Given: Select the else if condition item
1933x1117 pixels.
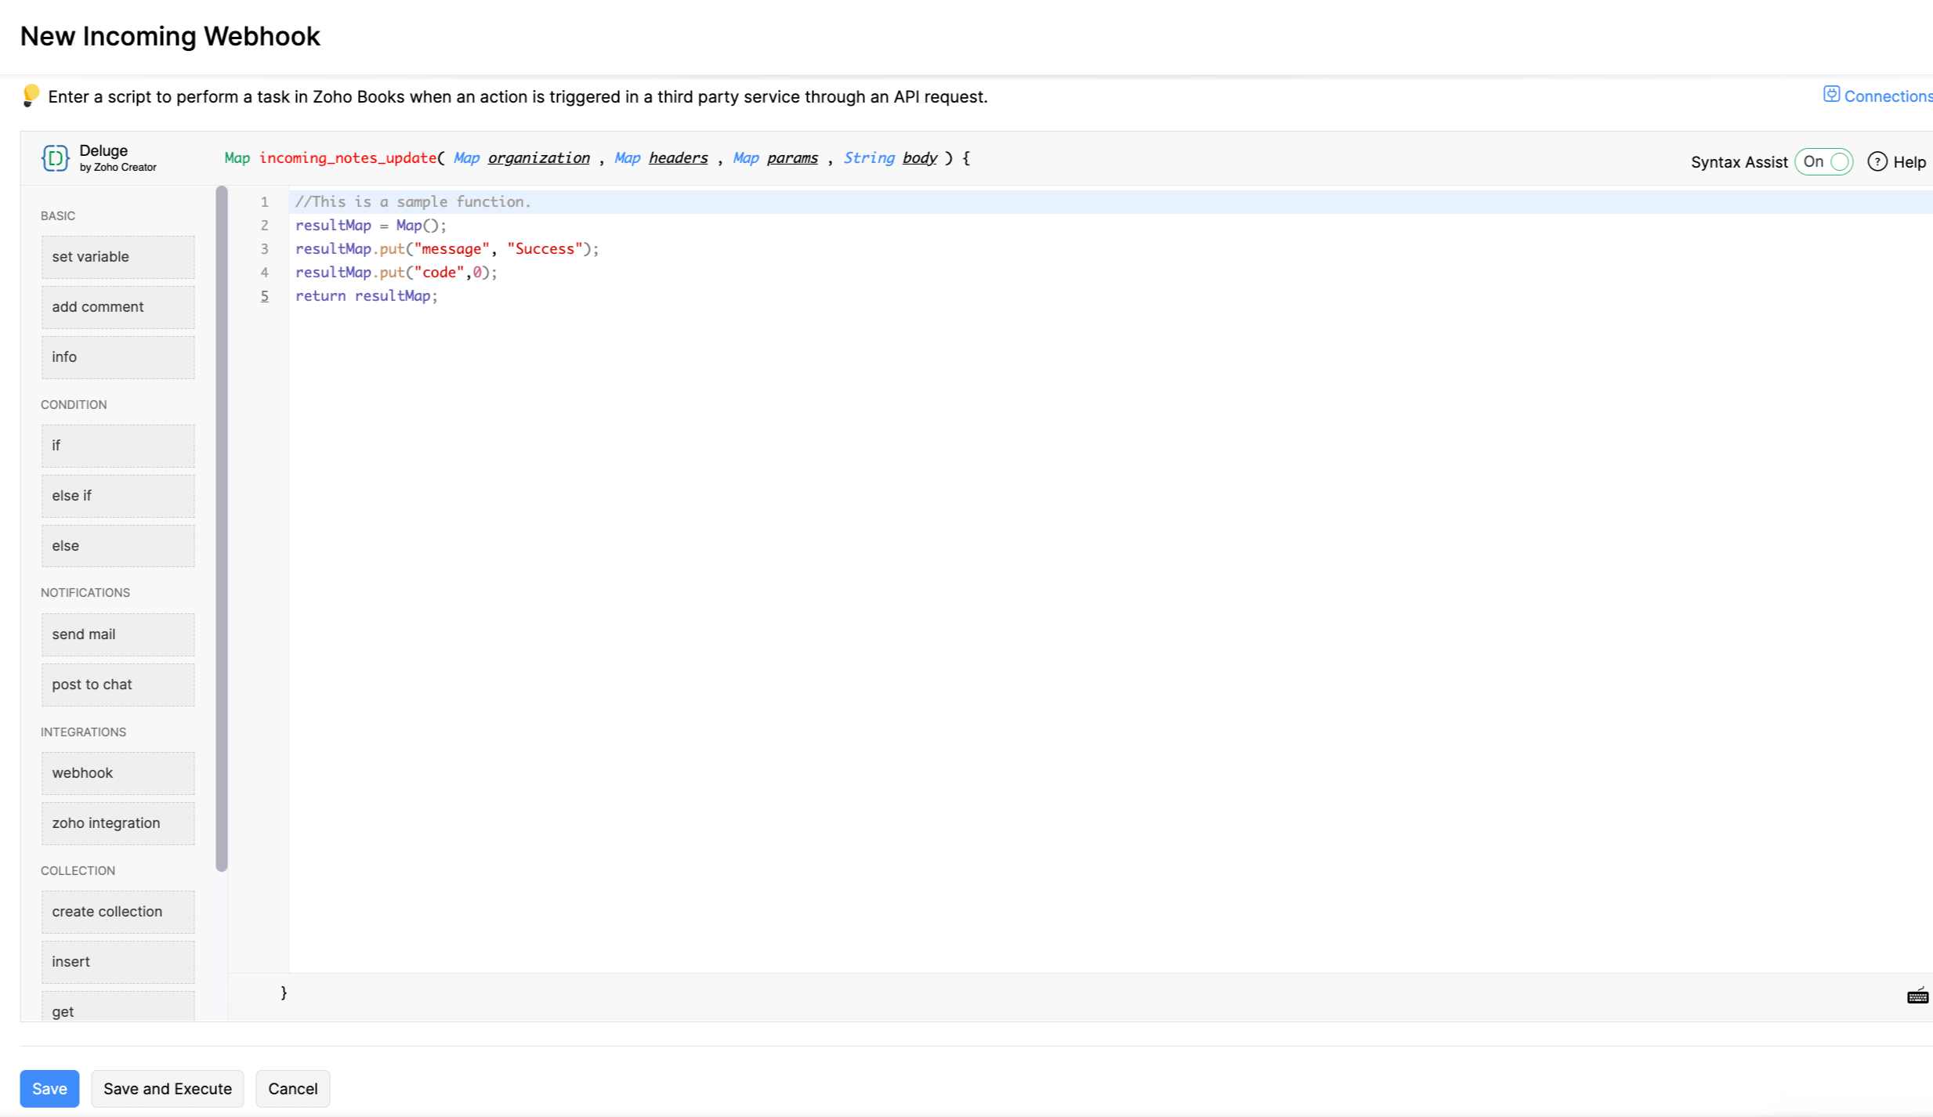Looking at the screenshot, I should tap(117, 495).
